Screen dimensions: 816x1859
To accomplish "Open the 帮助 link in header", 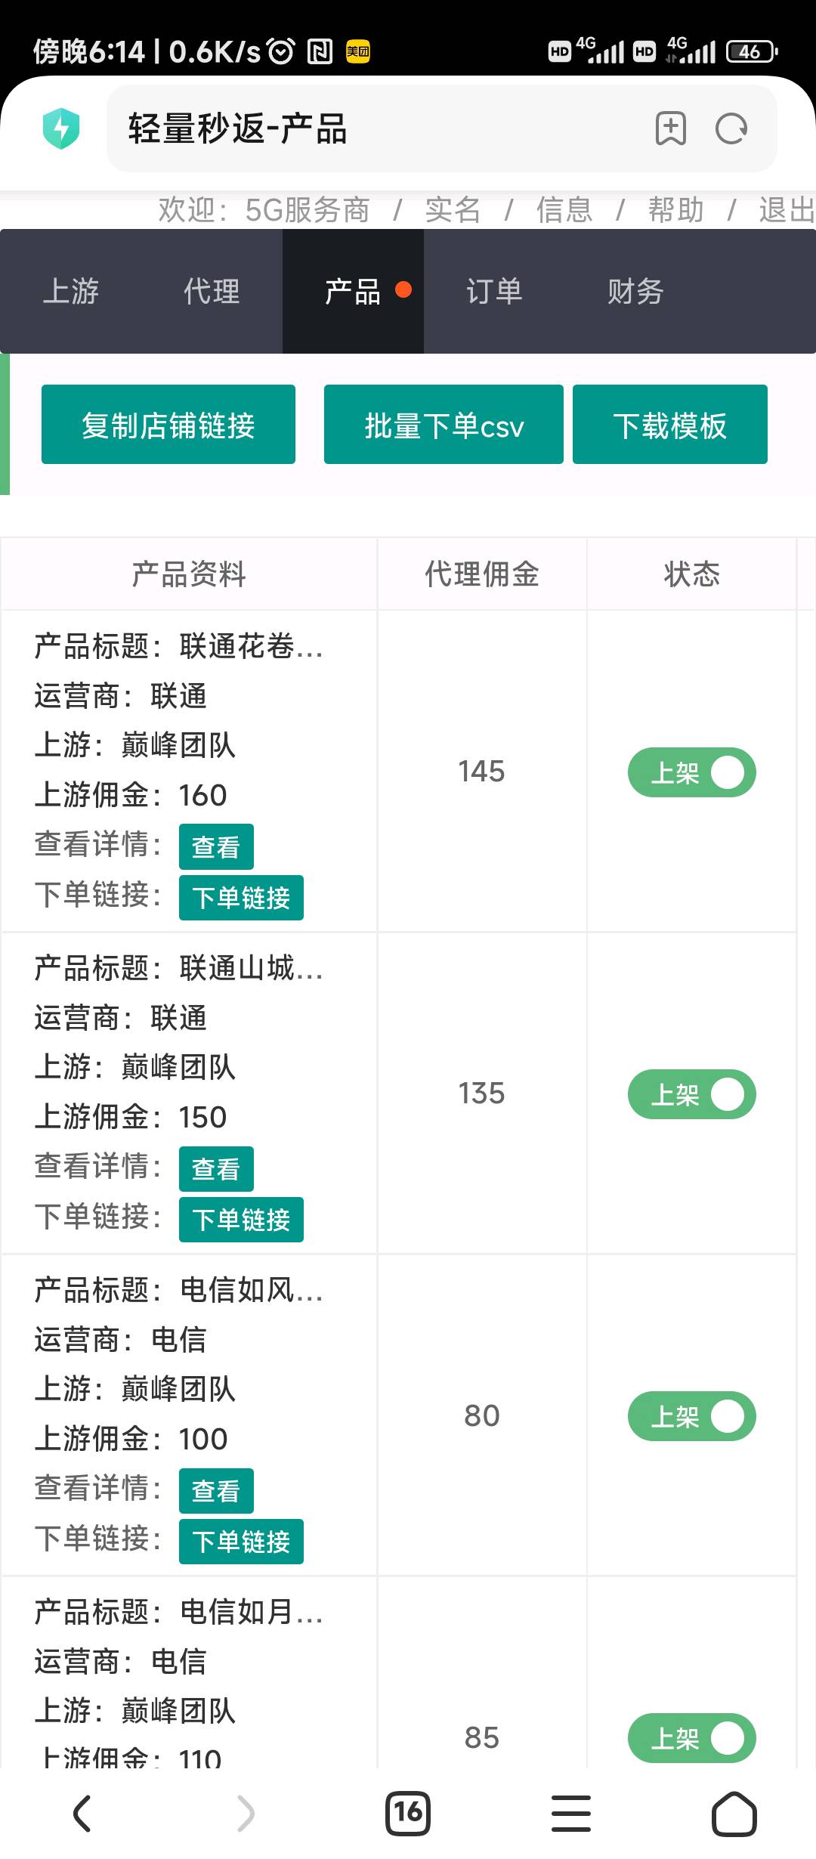I will [675, 210].
